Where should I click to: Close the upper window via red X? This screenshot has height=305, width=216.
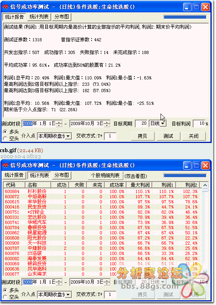[205, 7]
